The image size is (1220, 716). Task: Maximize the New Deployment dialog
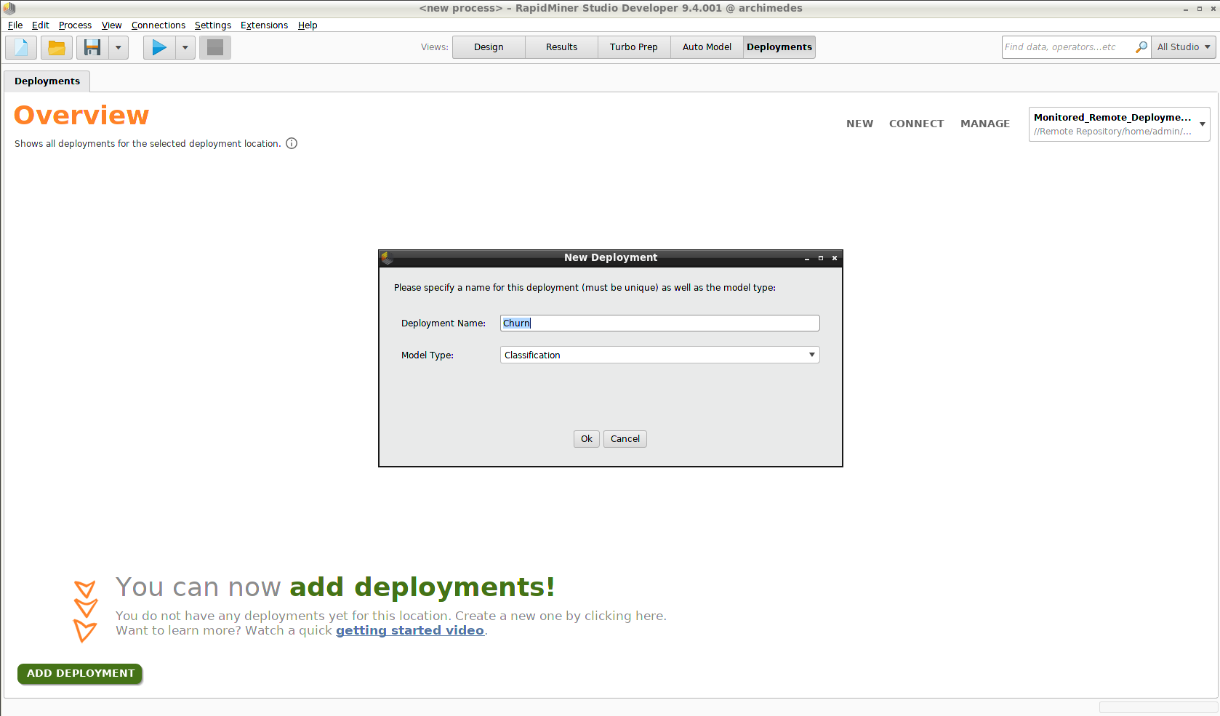pos(821,258)
